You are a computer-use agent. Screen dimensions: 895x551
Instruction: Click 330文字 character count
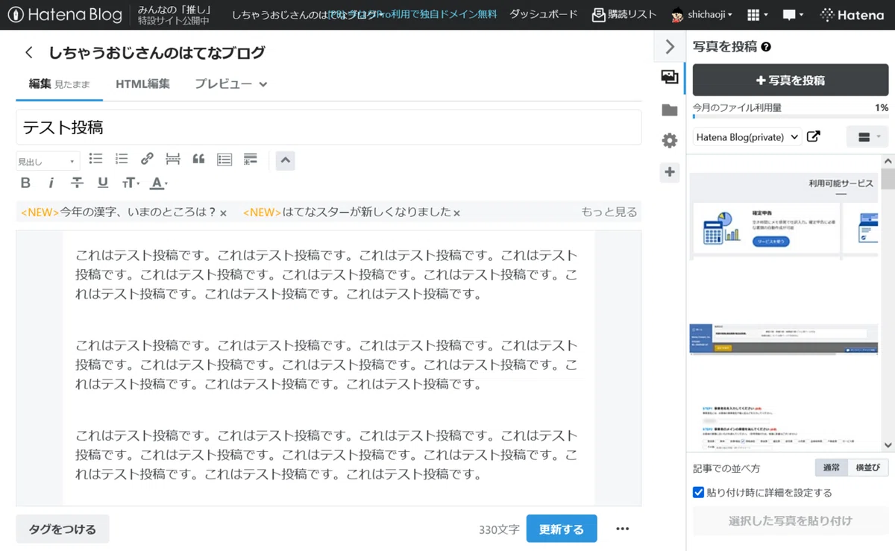tap(499, 529)
